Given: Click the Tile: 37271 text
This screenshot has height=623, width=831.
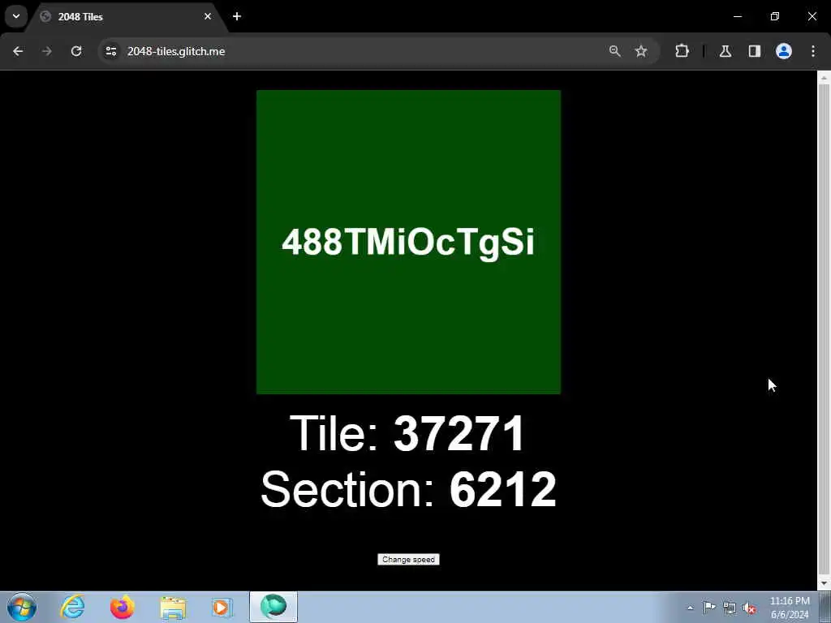Looking at the screenshot, I should point(407,434).
